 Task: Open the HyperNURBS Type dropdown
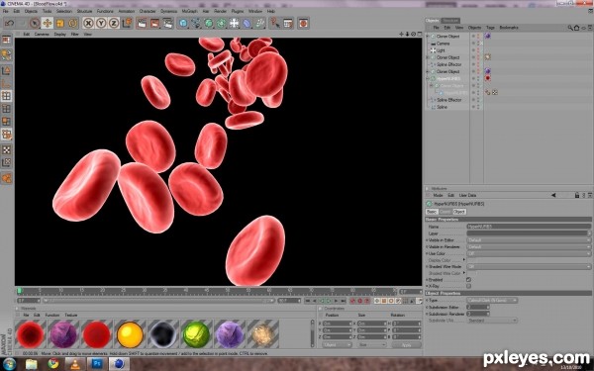click(x=492, y=300)
